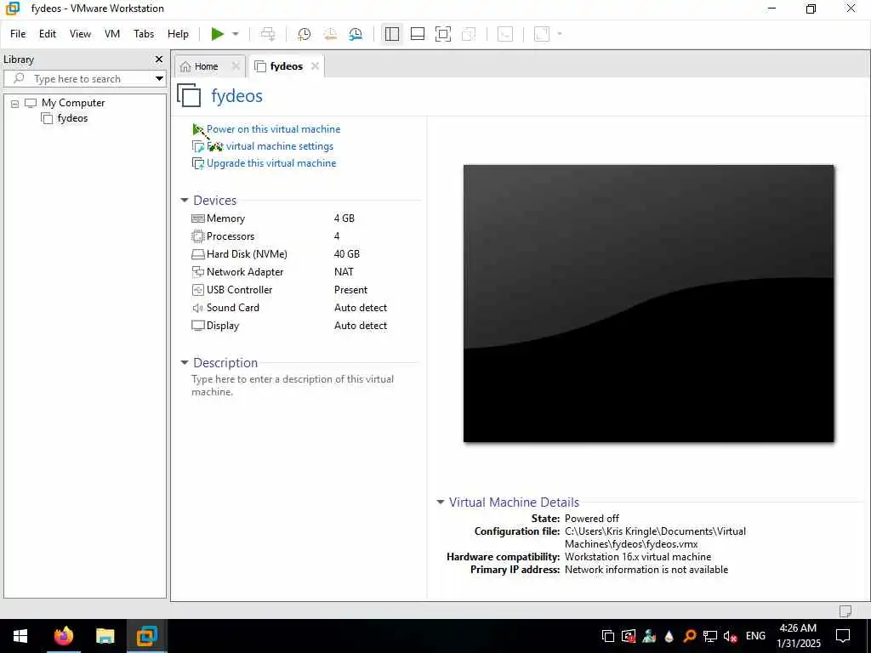The image size is (871, 653).
Task: Click the Send Ctrl+Alt+Del toolbar icon
Action: pyautogui.click(x=268, y=34)
